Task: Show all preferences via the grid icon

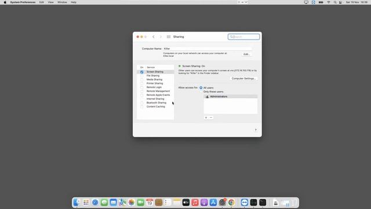Action: (x=169, y=37)
